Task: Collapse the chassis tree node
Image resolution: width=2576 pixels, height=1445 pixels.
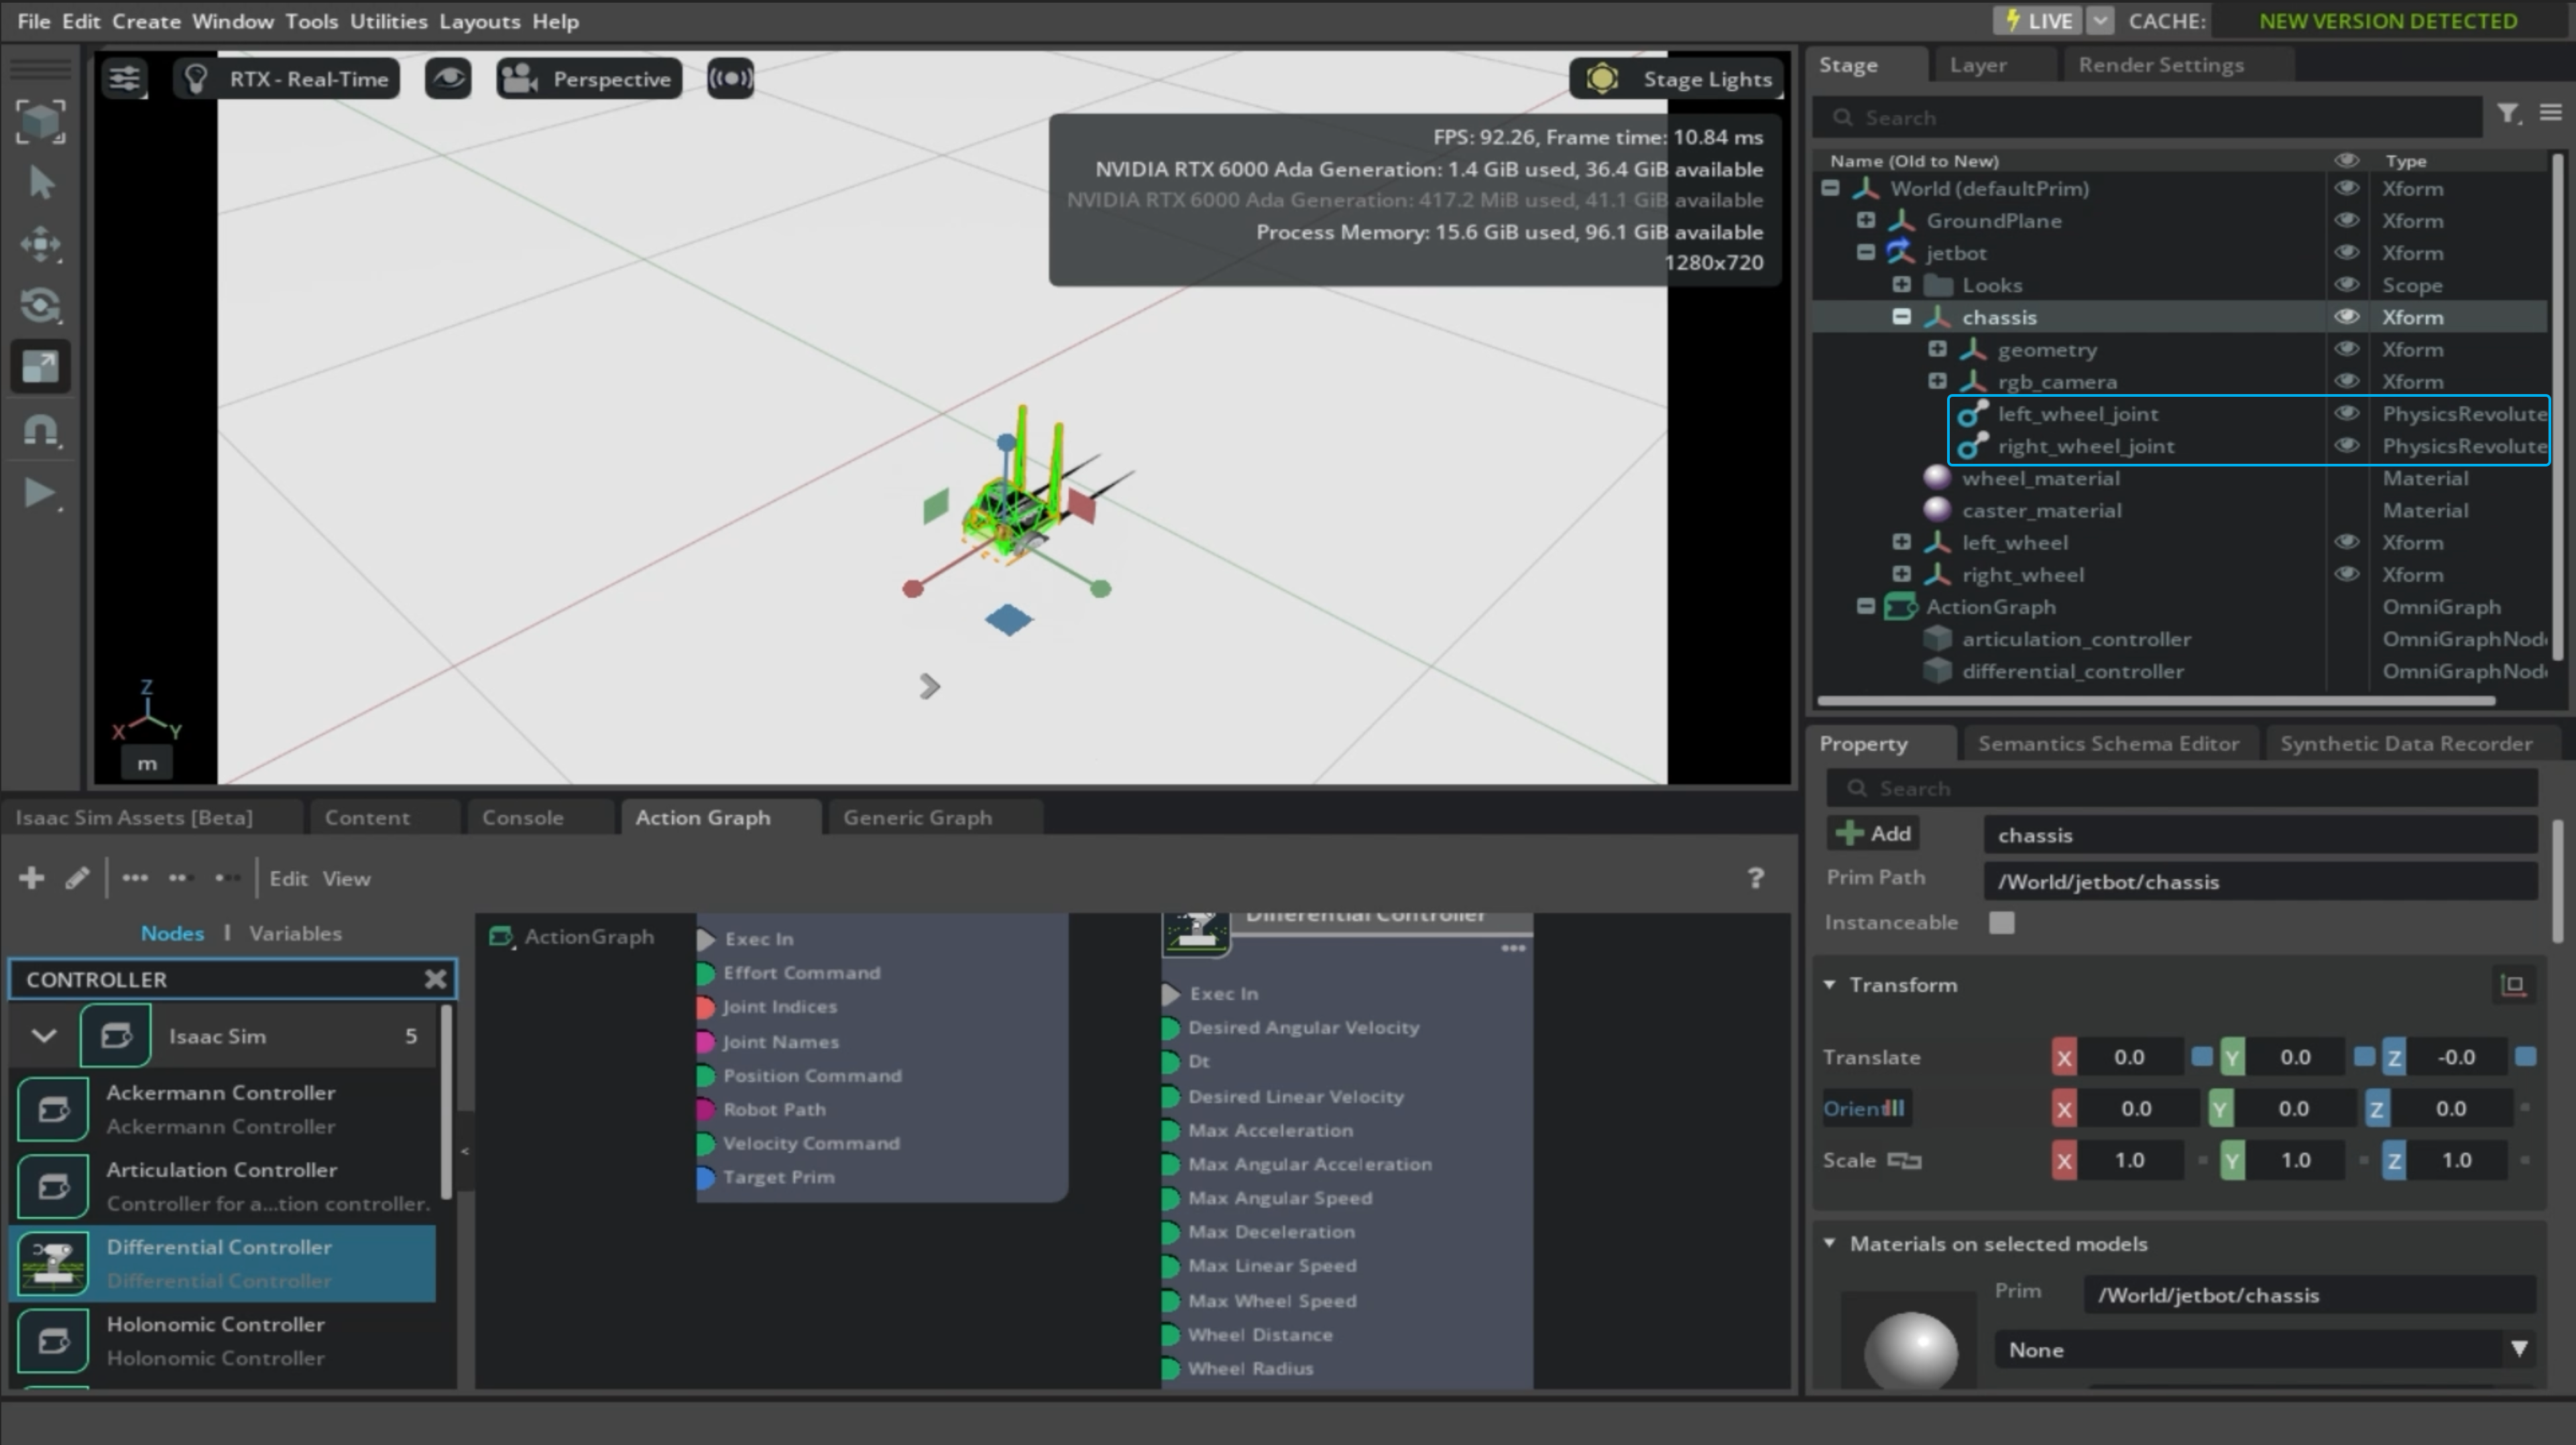Action: coord(1902,317)
